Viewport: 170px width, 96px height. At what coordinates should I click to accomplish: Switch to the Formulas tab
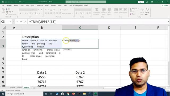tap(40, 5)
